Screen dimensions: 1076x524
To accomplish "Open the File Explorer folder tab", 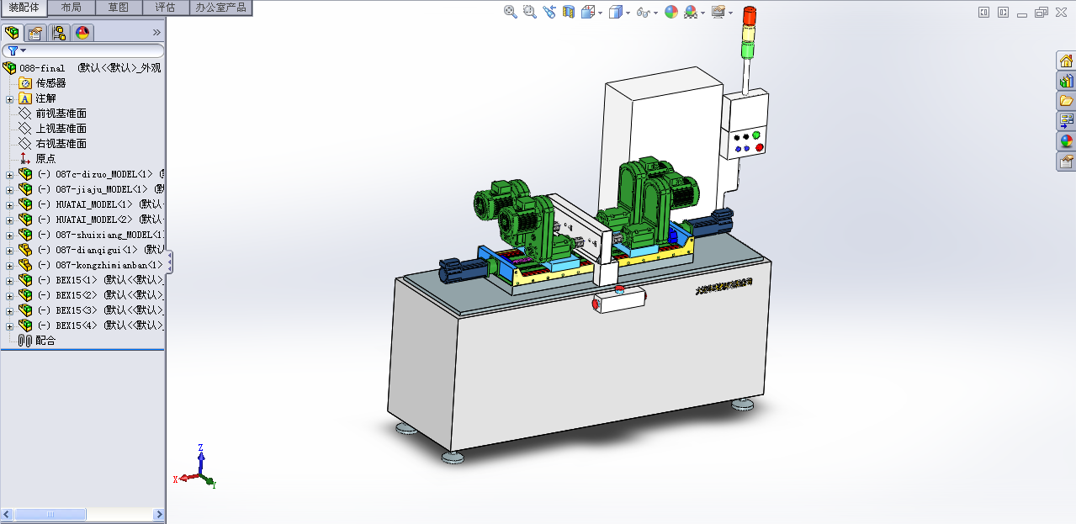I will pyautogui.click(x=1066, y=101).
